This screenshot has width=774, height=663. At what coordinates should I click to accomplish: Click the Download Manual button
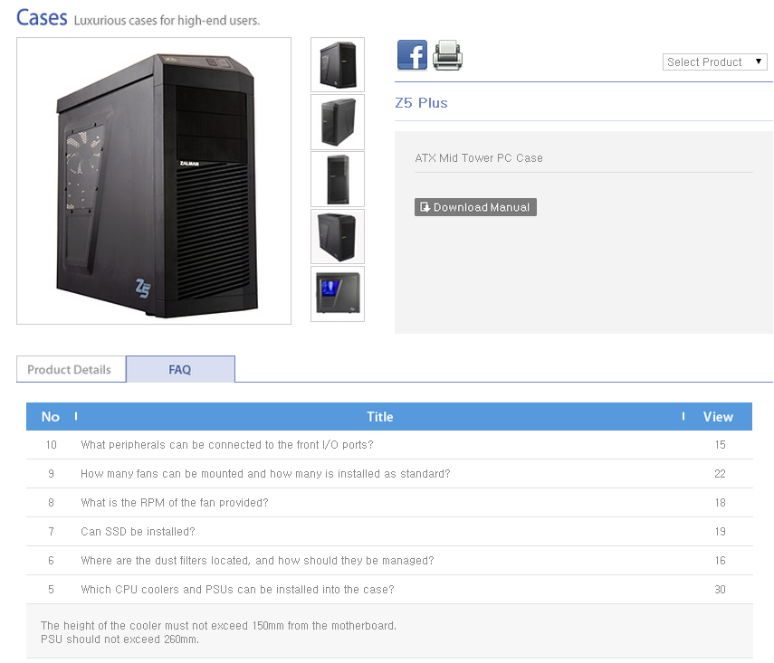point(475,207)
